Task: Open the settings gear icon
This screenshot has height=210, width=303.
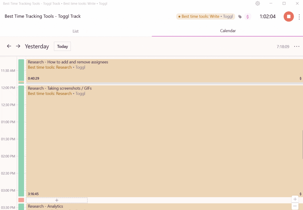Action: 257,4
